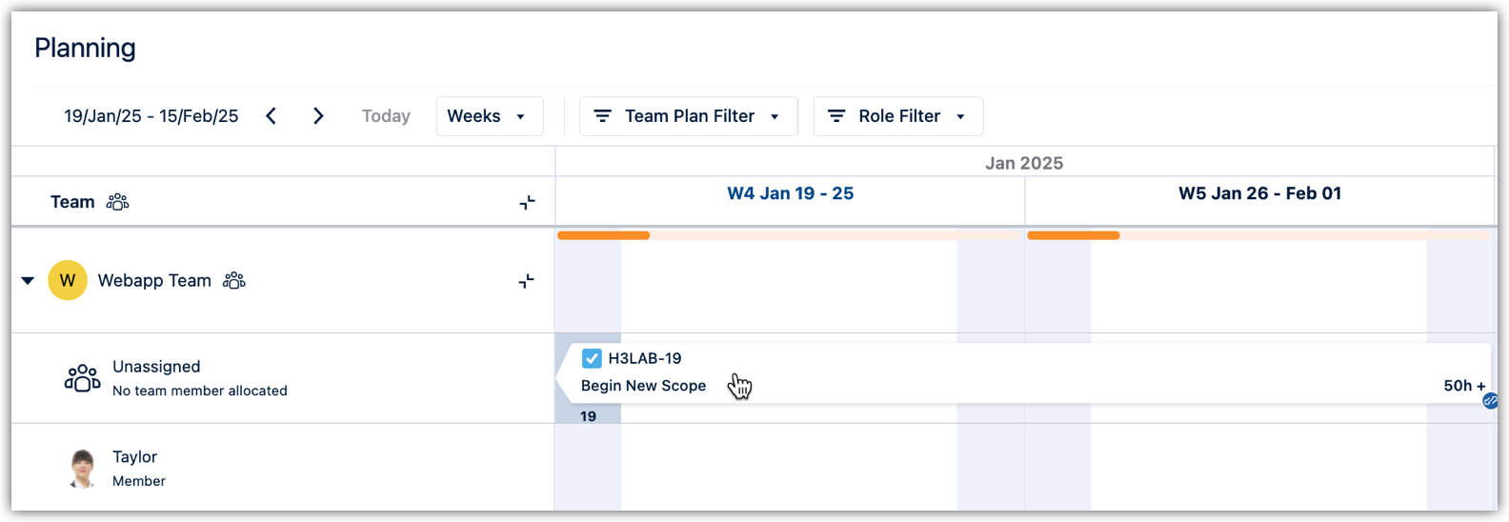Collapse the Webapp Team tree arrow
The height and width of the screenshot is (522, 1509).
pyautogui.click(x=28, y=280)
